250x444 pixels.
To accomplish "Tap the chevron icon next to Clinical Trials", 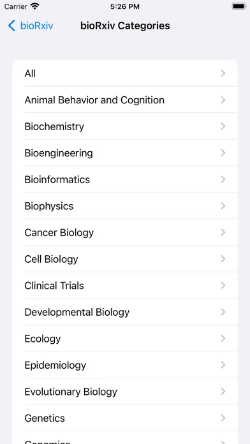I will tap(223, 285).
